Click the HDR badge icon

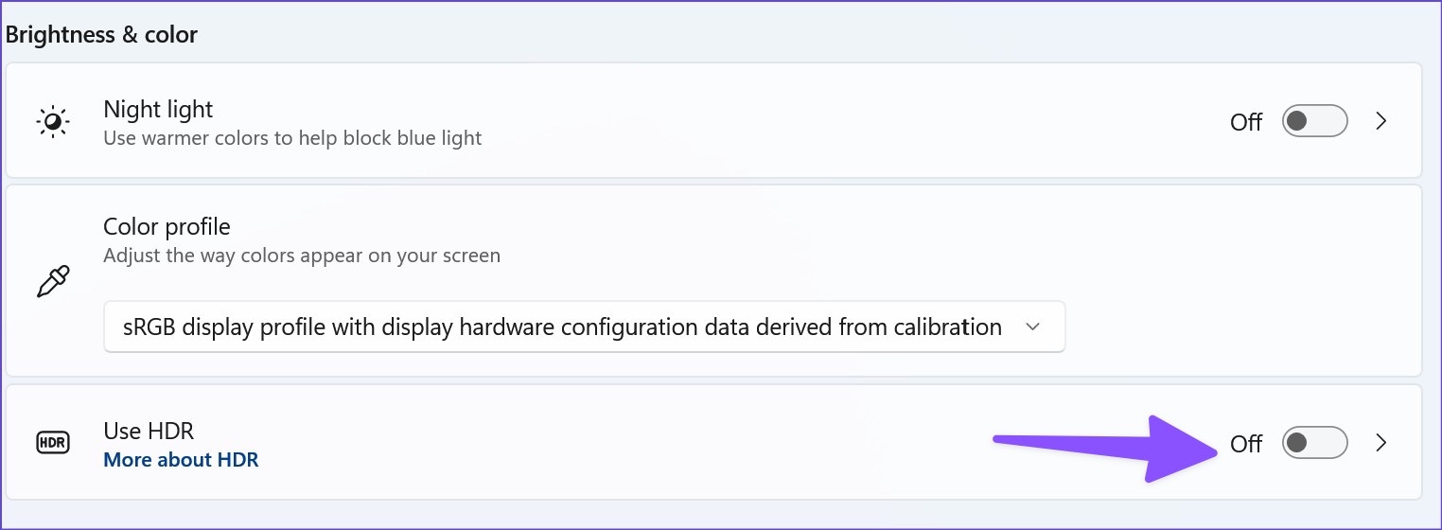pyautogui.click(x=52, y=443)
